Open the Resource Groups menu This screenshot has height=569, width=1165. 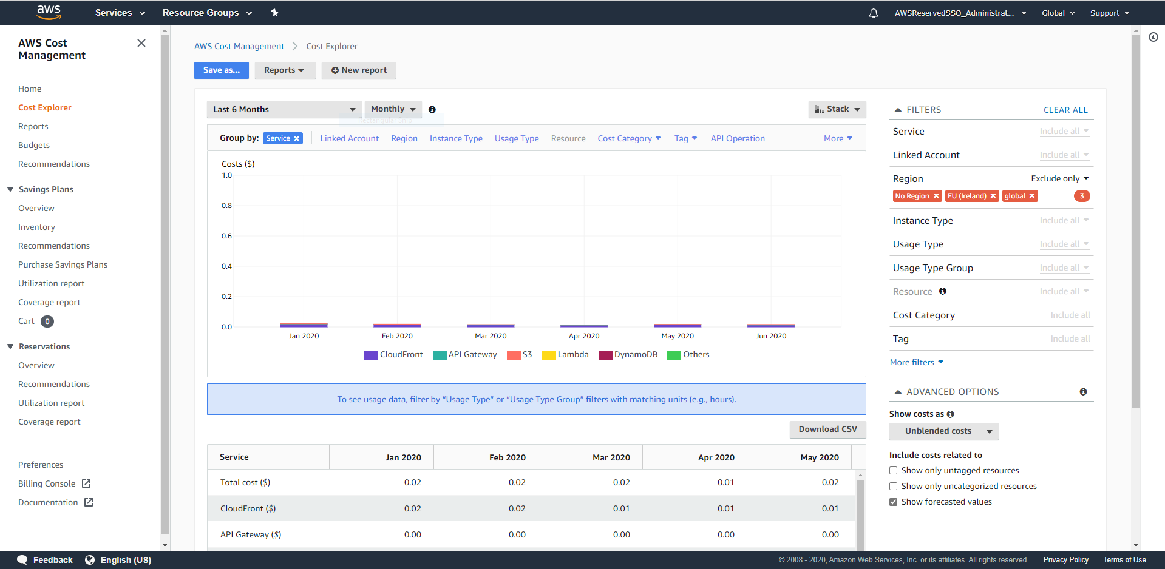tap(207, 13)
